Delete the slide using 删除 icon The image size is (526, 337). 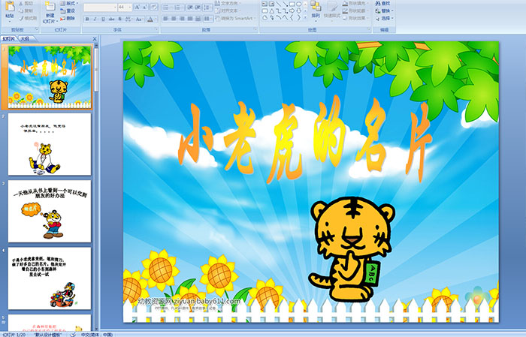62,18
